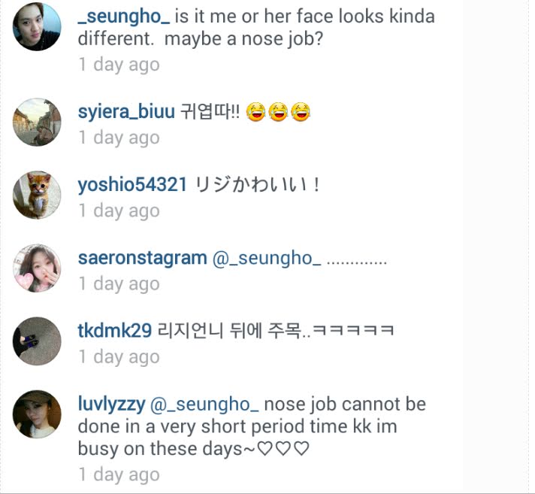The image size is (535, 494).
Task: Tap timestamp under yoshio54321's comment
Action: (x=119, y=211)
